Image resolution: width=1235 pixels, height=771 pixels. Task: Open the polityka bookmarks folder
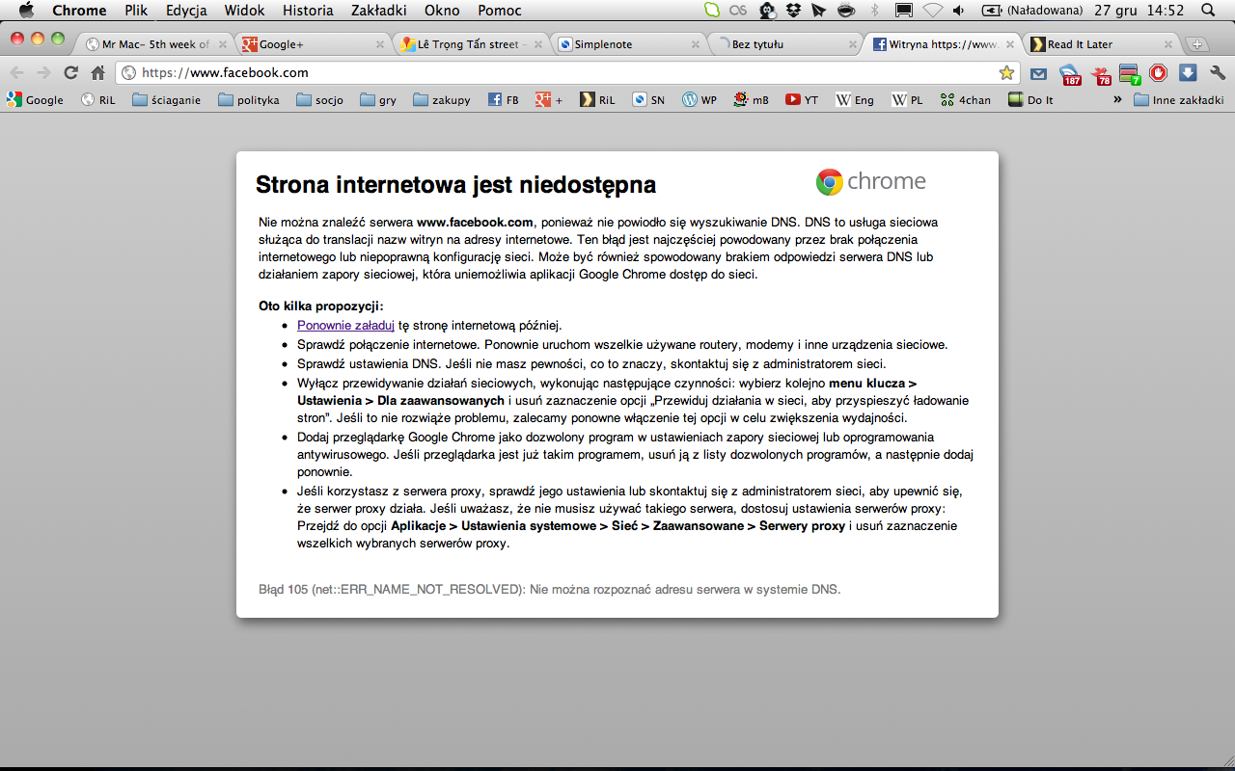pos(249,99)
